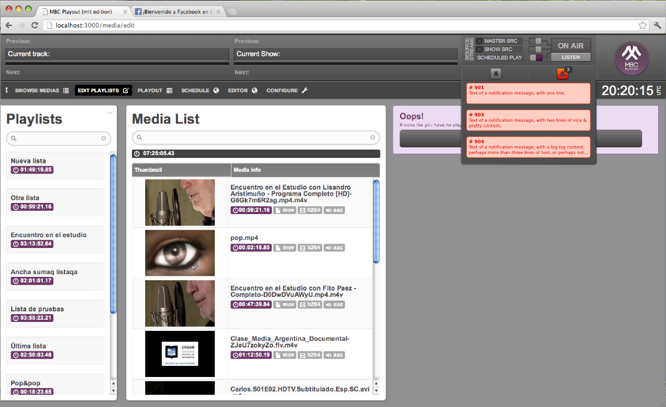Screen dimensions: 666x407
Task: Click the Playlists scrollbar down arrow
Action: pos(113,390)
